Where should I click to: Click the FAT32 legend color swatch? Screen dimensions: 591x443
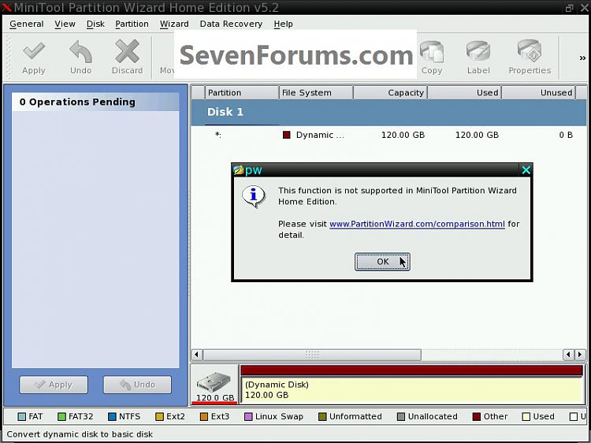[x=61, y=417]
